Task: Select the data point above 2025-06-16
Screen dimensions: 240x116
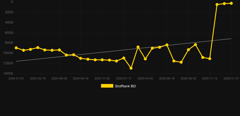Action: (x=167, y=45)
